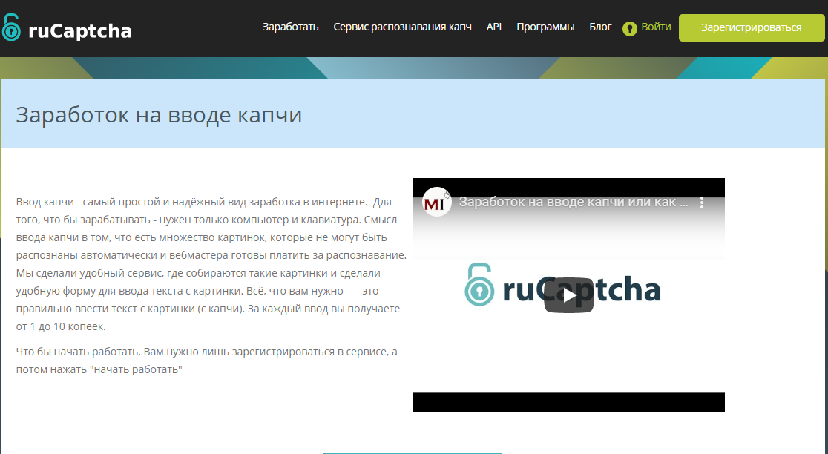Open the Заработать menu item
The width and height of the screenshot is (828, 454).
tap(290, 27)
